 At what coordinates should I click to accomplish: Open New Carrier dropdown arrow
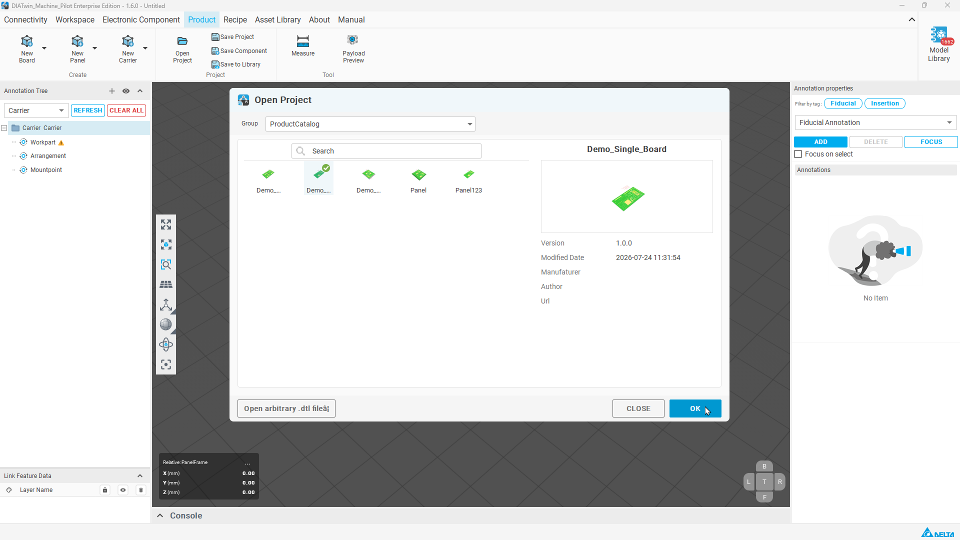145,48
